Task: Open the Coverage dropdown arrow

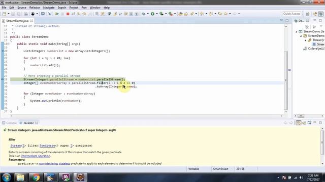Action: click(x=166, y=14)
